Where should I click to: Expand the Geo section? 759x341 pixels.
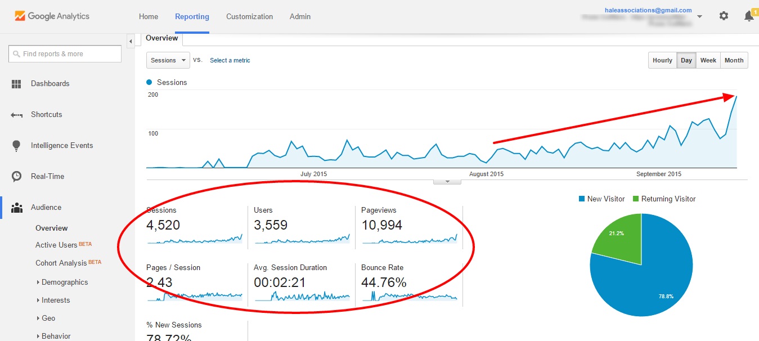click(x=48, y=318)
